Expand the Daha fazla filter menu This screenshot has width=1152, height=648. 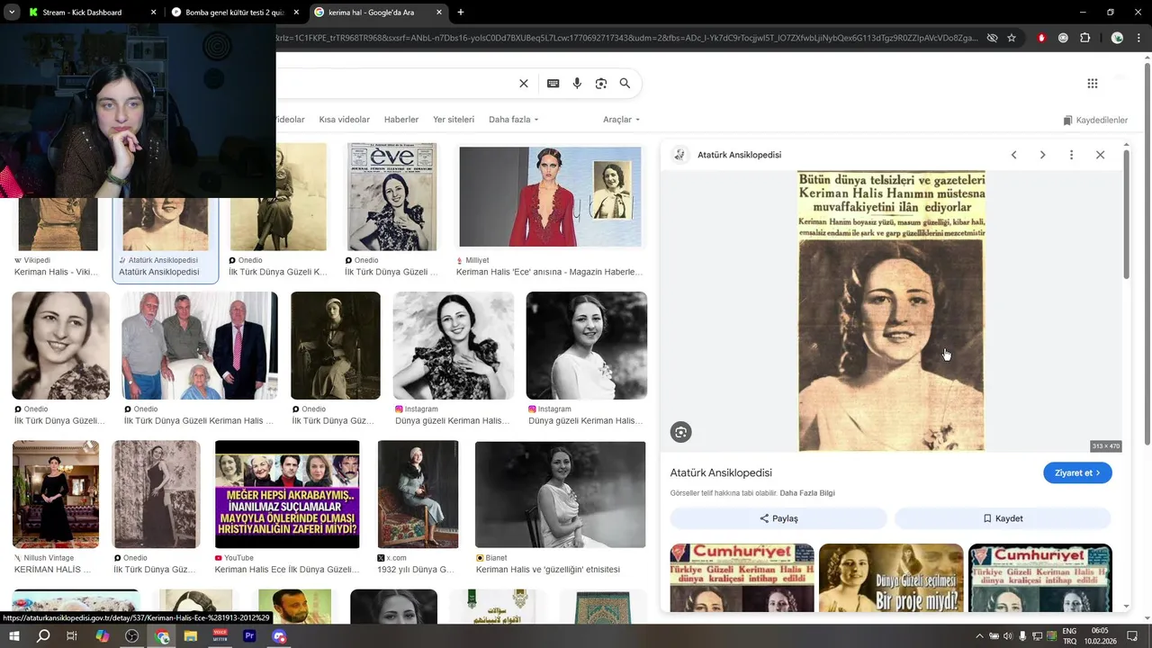point(513,120)
